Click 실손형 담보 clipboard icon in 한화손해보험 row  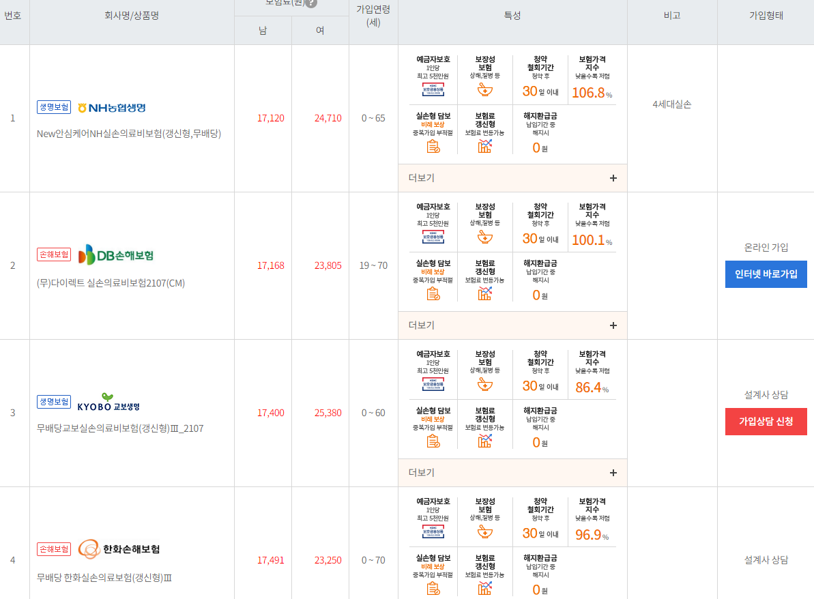point(433,589)
